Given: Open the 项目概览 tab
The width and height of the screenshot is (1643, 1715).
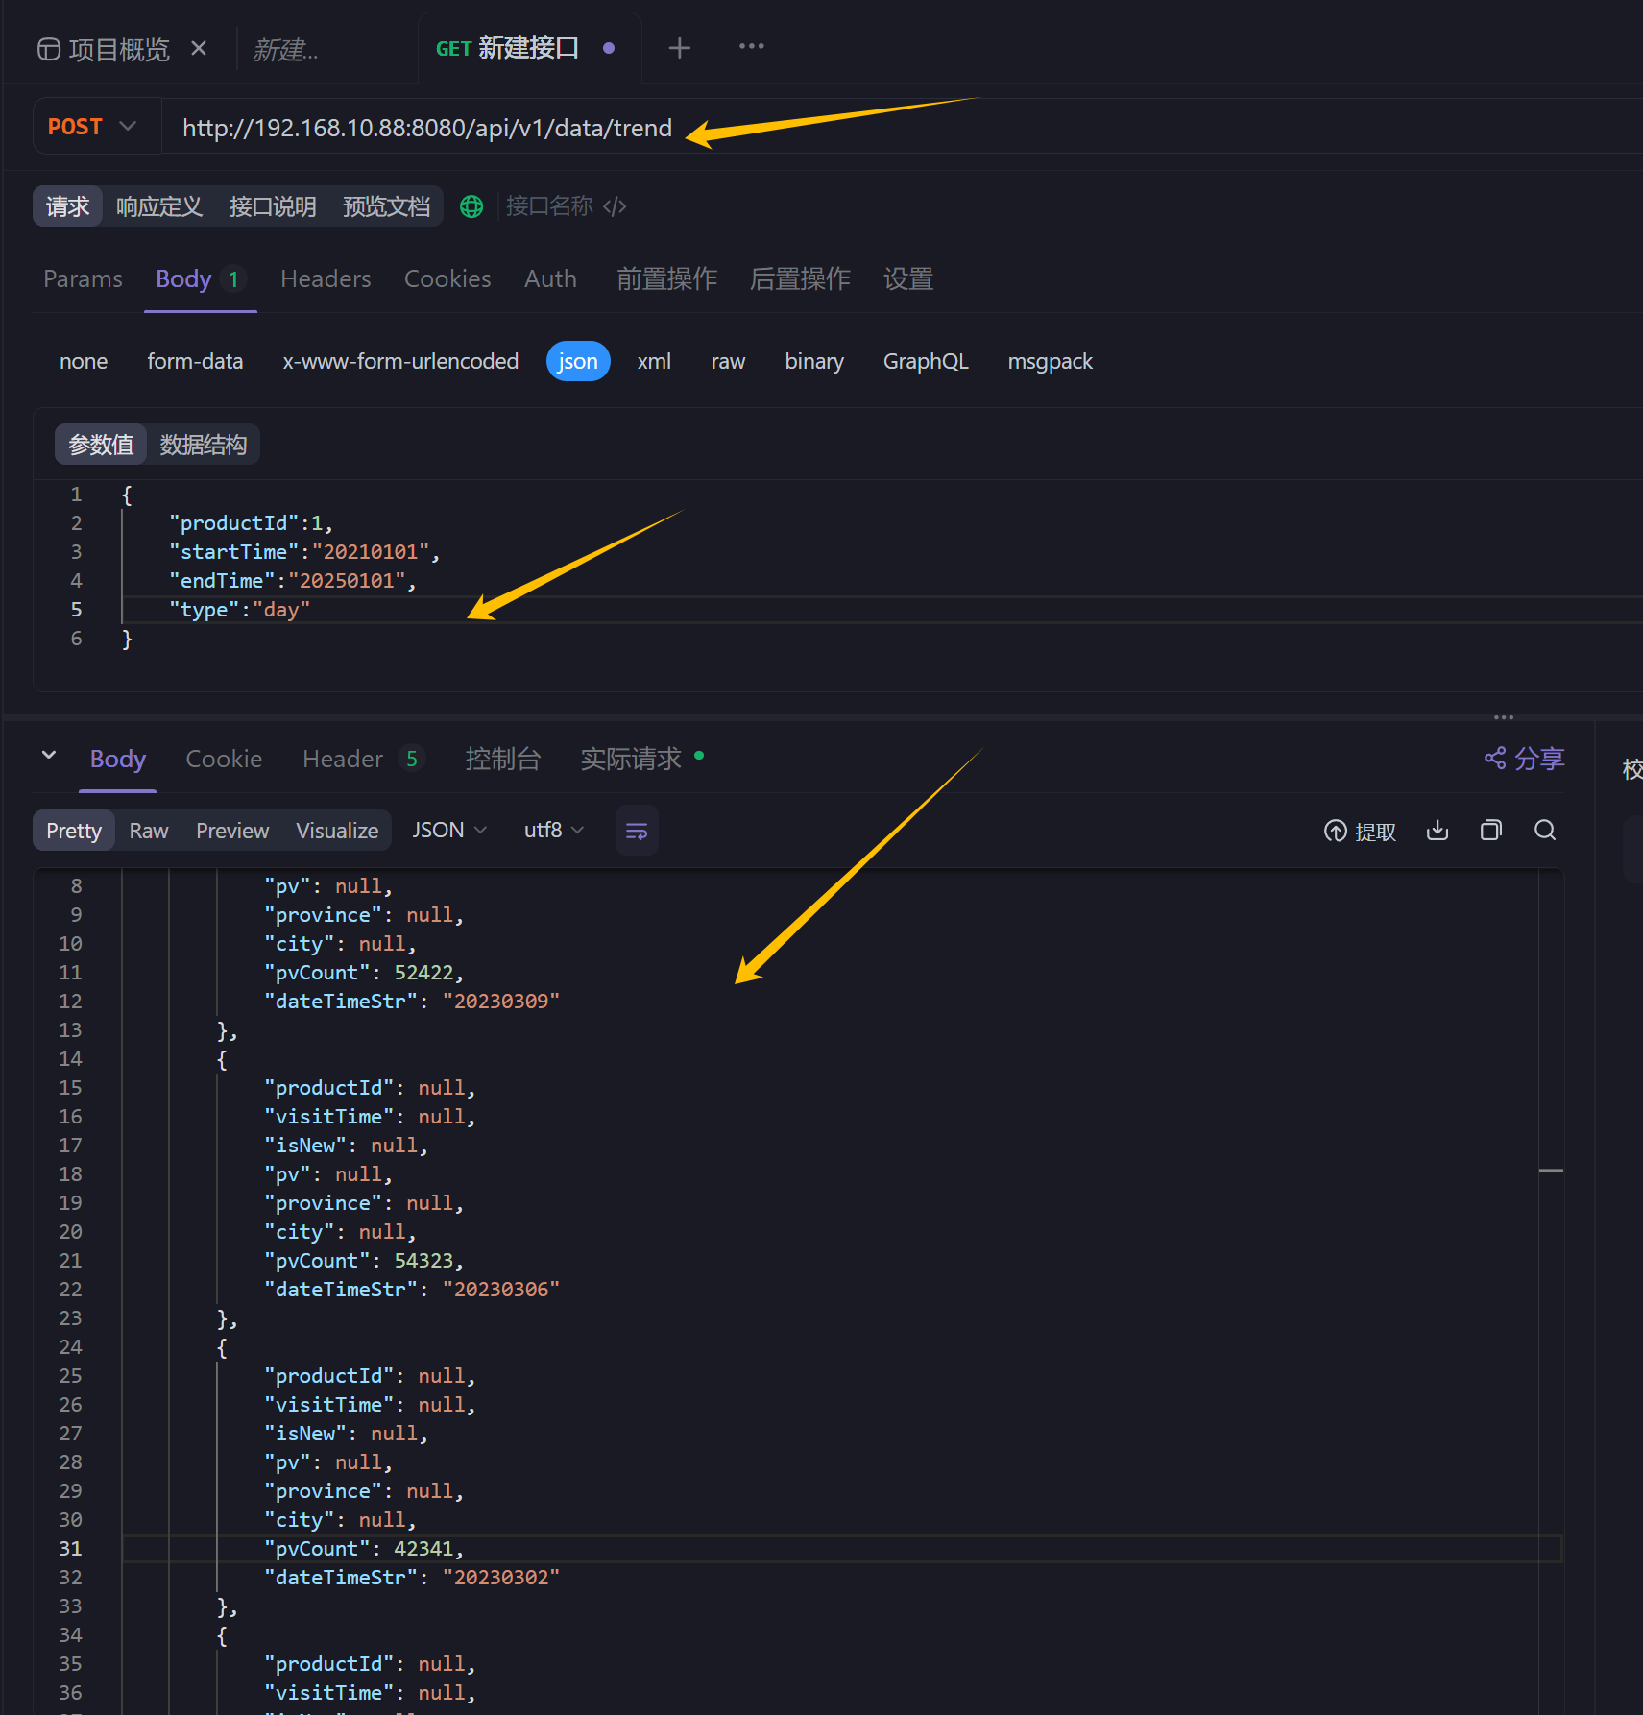Looking at the screenshot, I should point(104,49).
